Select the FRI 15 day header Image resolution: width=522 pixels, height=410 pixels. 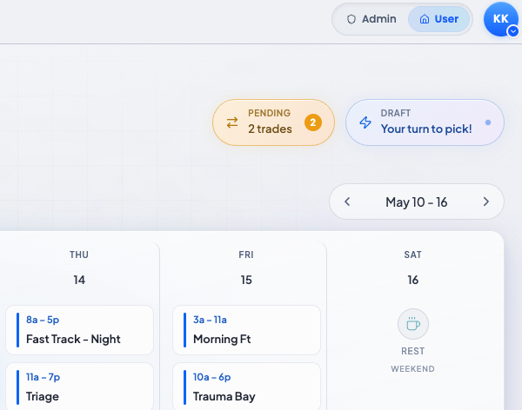[246, 268]
